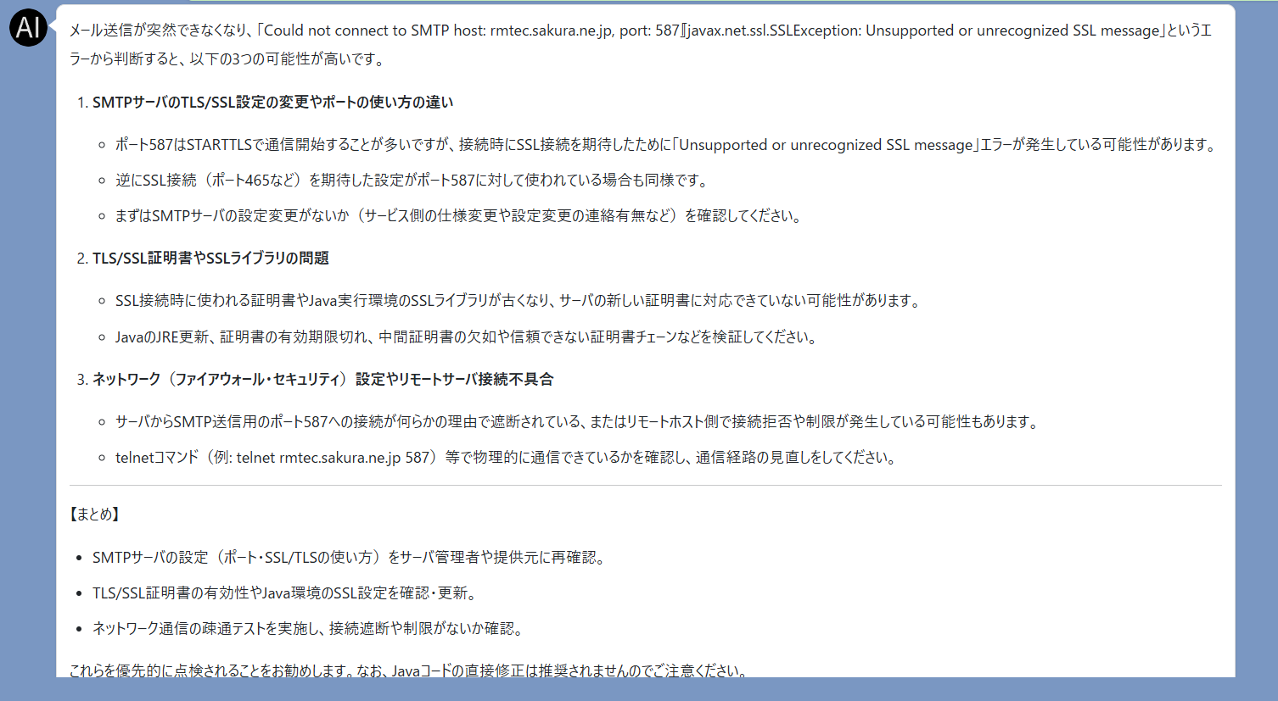Click summary bullet 'SMTPサーバの設定（ポート・SSL/TLSの使い方）'

point(350,558)
